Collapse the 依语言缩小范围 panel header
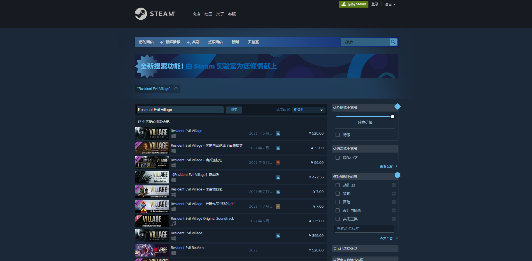 point(365,149)
